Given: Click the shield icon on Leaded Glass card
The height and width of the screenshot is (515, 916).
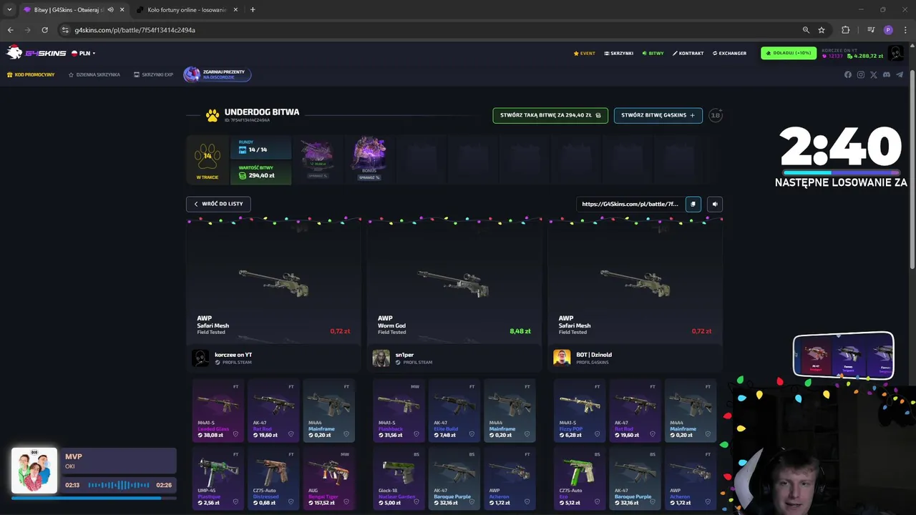Looking at the screenshot, I should click(x=235, y=435).
